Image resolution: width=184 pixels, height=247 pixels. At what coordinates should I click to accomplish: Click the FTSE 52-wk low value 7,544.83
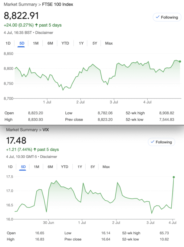[167, 119]
